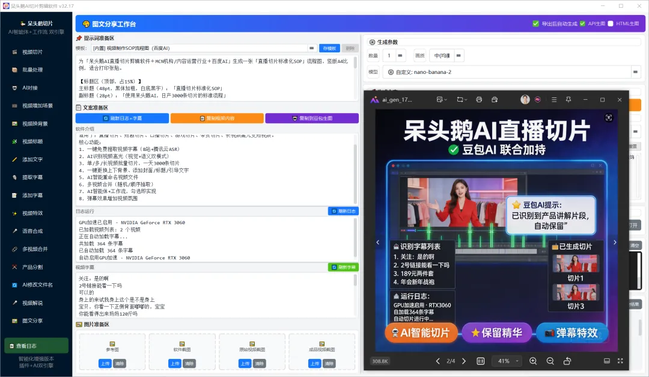Open the hamburger menu in image viewer

554,100
